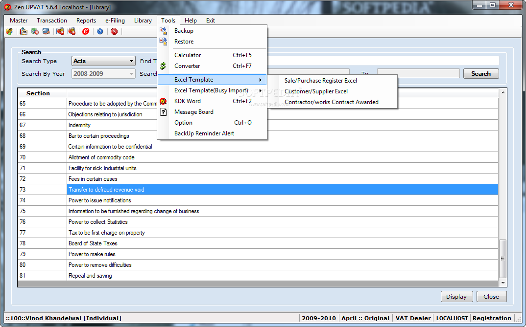526x327 pixels.
Task: Click the Tools menu
Action: click(168, 21)
